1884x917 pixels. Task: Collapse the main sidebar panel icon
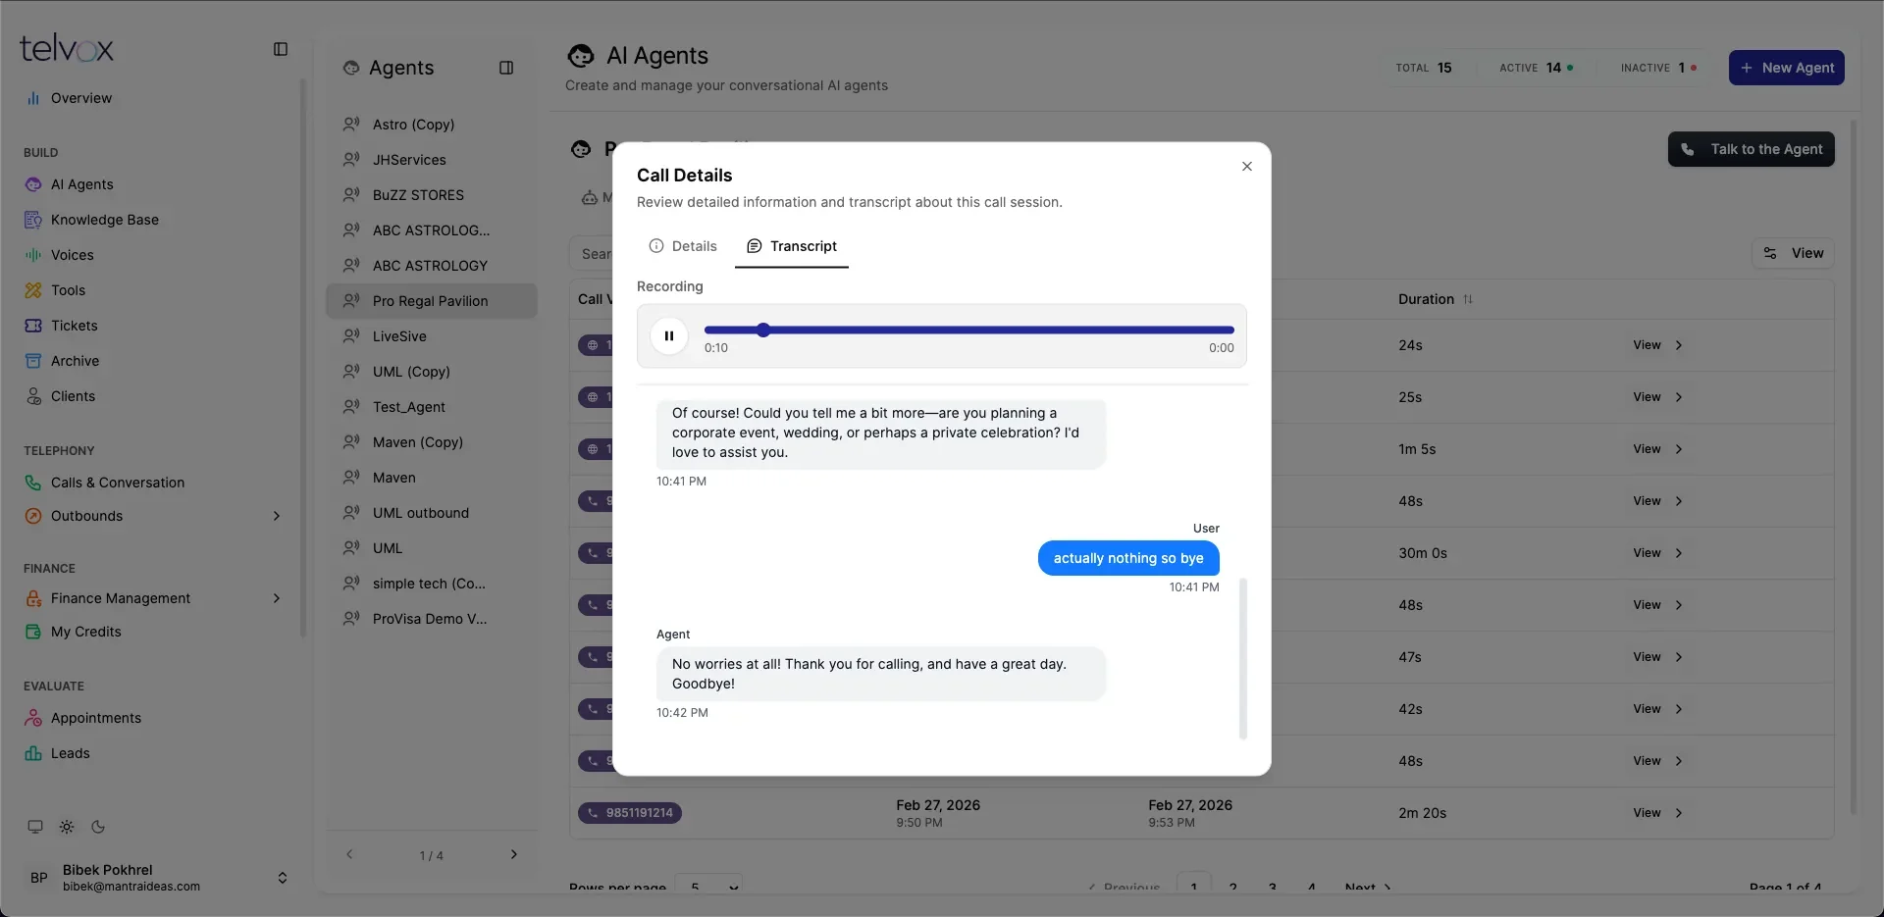[x=281, y=49]
